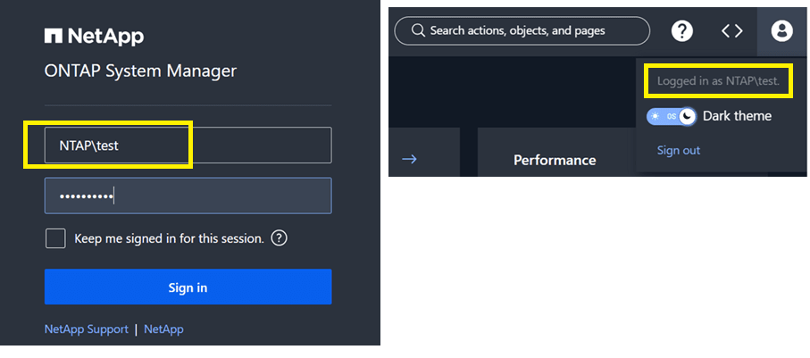Screen dimensions: 810x358
Task: Sign out from the user menu
Action: click(678, 150)
